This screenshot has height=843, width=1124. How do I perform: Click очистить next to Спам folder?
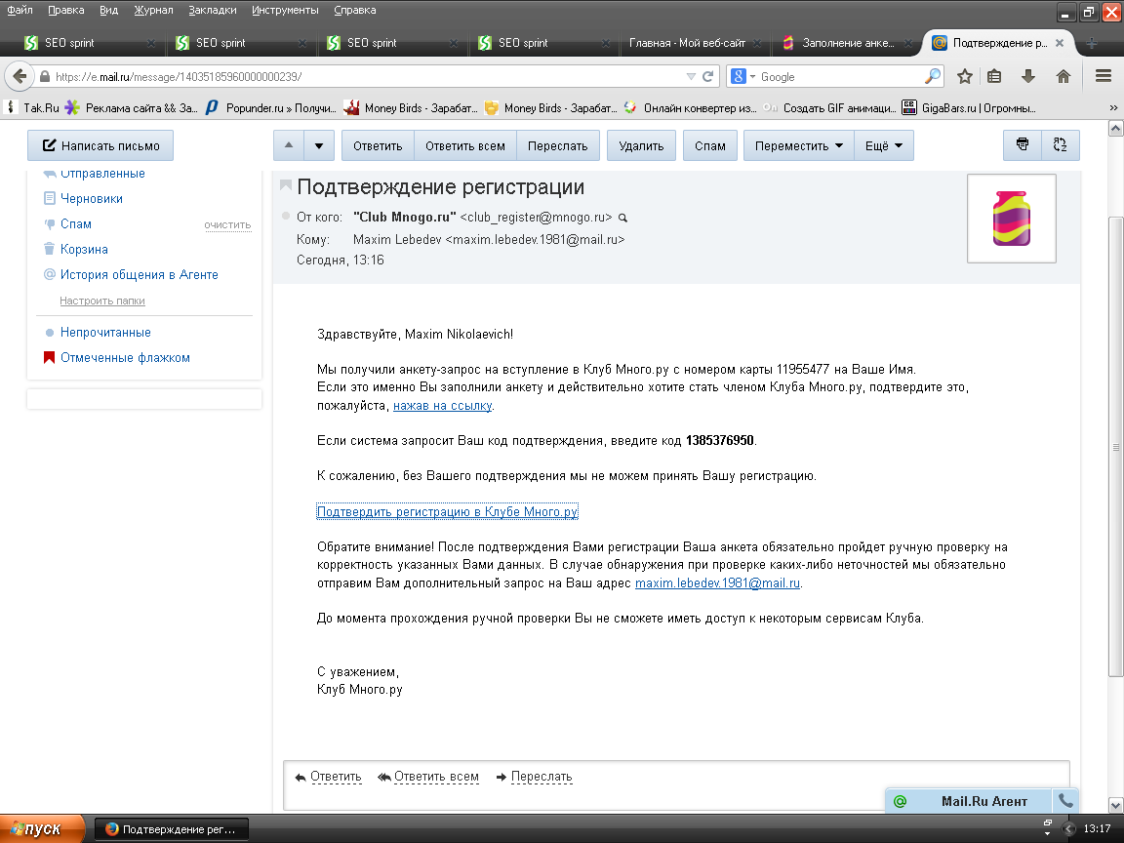point(227,225)
